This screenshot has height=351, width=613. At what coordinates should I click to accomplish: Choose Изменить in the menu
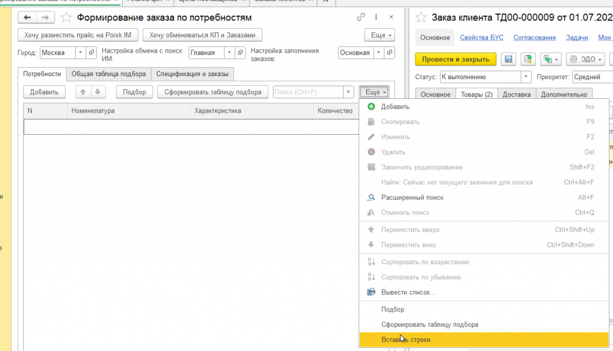click(x=484, y=137)
